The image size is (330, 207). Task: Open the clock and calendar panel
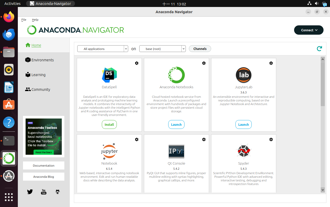pos(174,4)
